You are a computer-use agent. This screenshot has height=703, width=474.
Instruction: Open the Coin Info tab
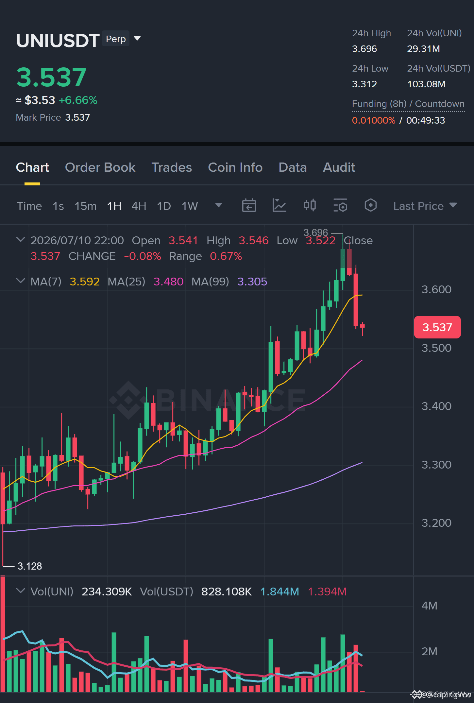click(235, 167)
